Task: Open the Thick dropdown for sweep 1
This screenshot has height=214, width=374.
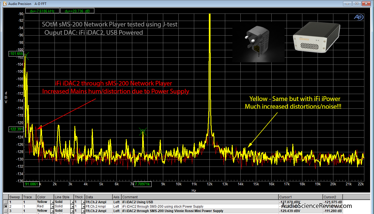Action: point(83,202)
